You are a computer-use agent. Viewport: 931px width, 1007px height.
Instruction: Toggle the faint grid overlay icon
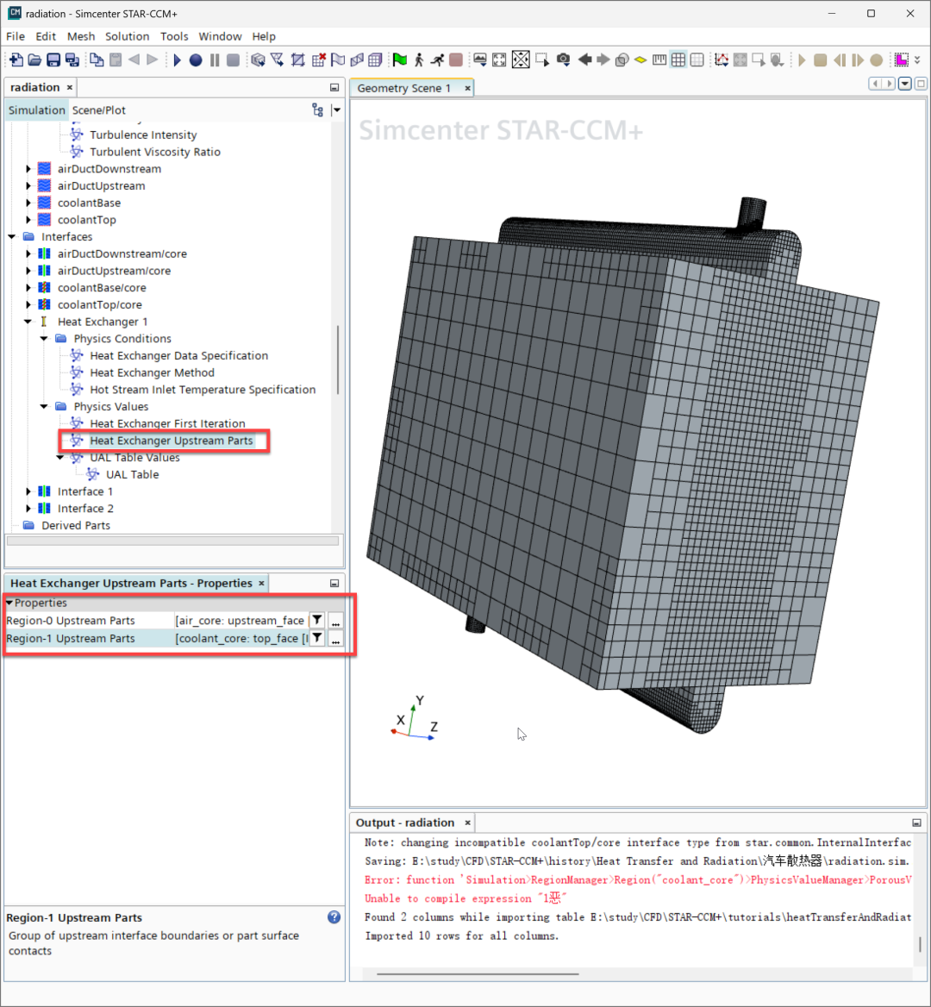[x=697, y=59]
